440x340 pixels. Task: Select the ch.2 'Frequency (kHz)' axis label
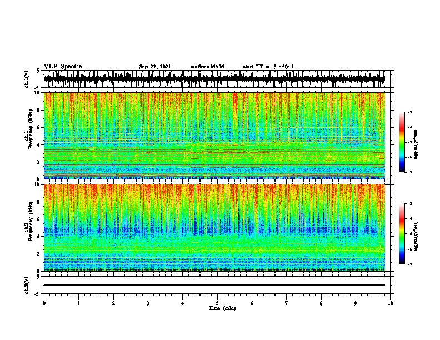(31, 221)
